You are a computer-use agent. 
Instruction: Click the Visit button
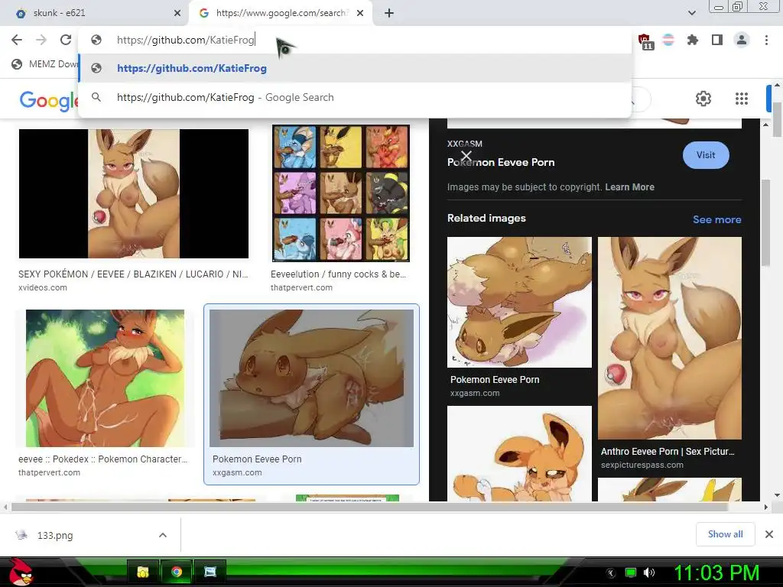point(706,155)
